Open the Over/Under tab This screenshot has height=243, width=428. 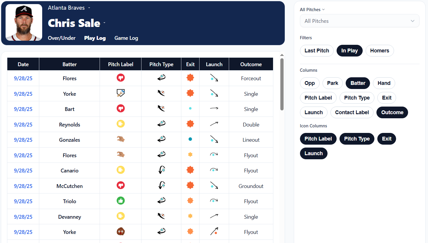click(x=62, y=38)
